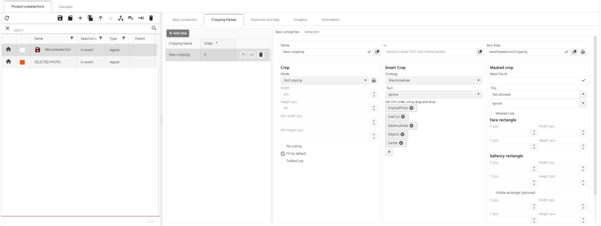This screenshot has height=226, width=601.
Task: Click the playlist-add icon in toolbar
Action: point(131,18)
